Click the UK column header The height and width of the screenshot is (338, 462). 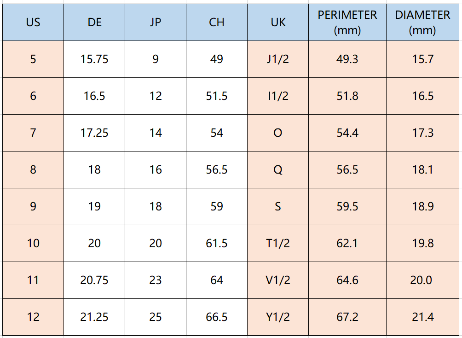click(x=278, y=22)
